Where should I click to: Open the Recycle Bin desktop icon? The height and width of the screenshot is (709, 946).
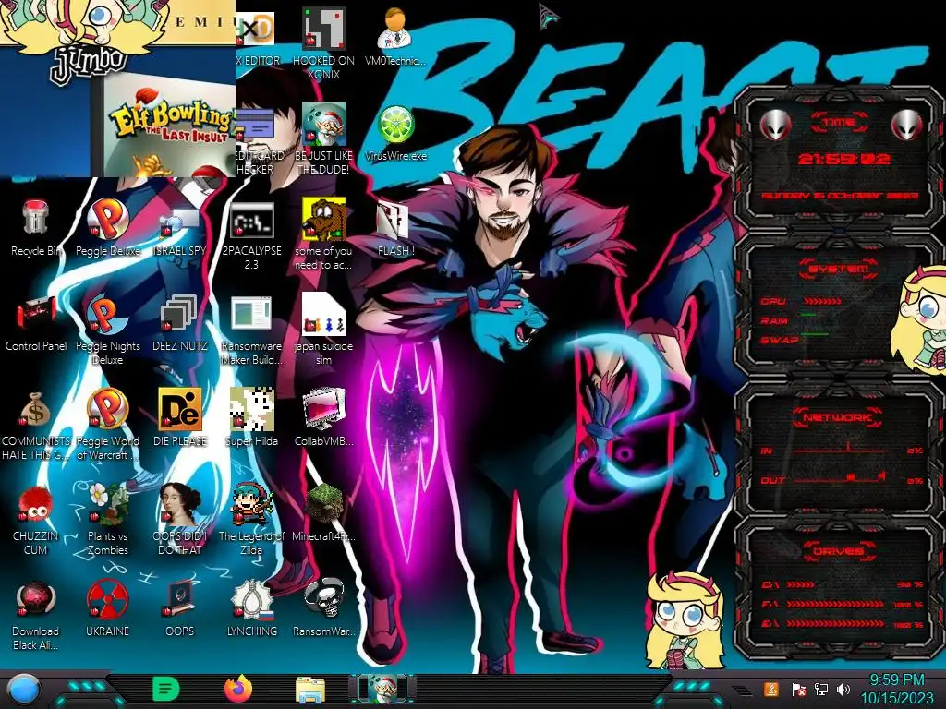coord(35,218)
